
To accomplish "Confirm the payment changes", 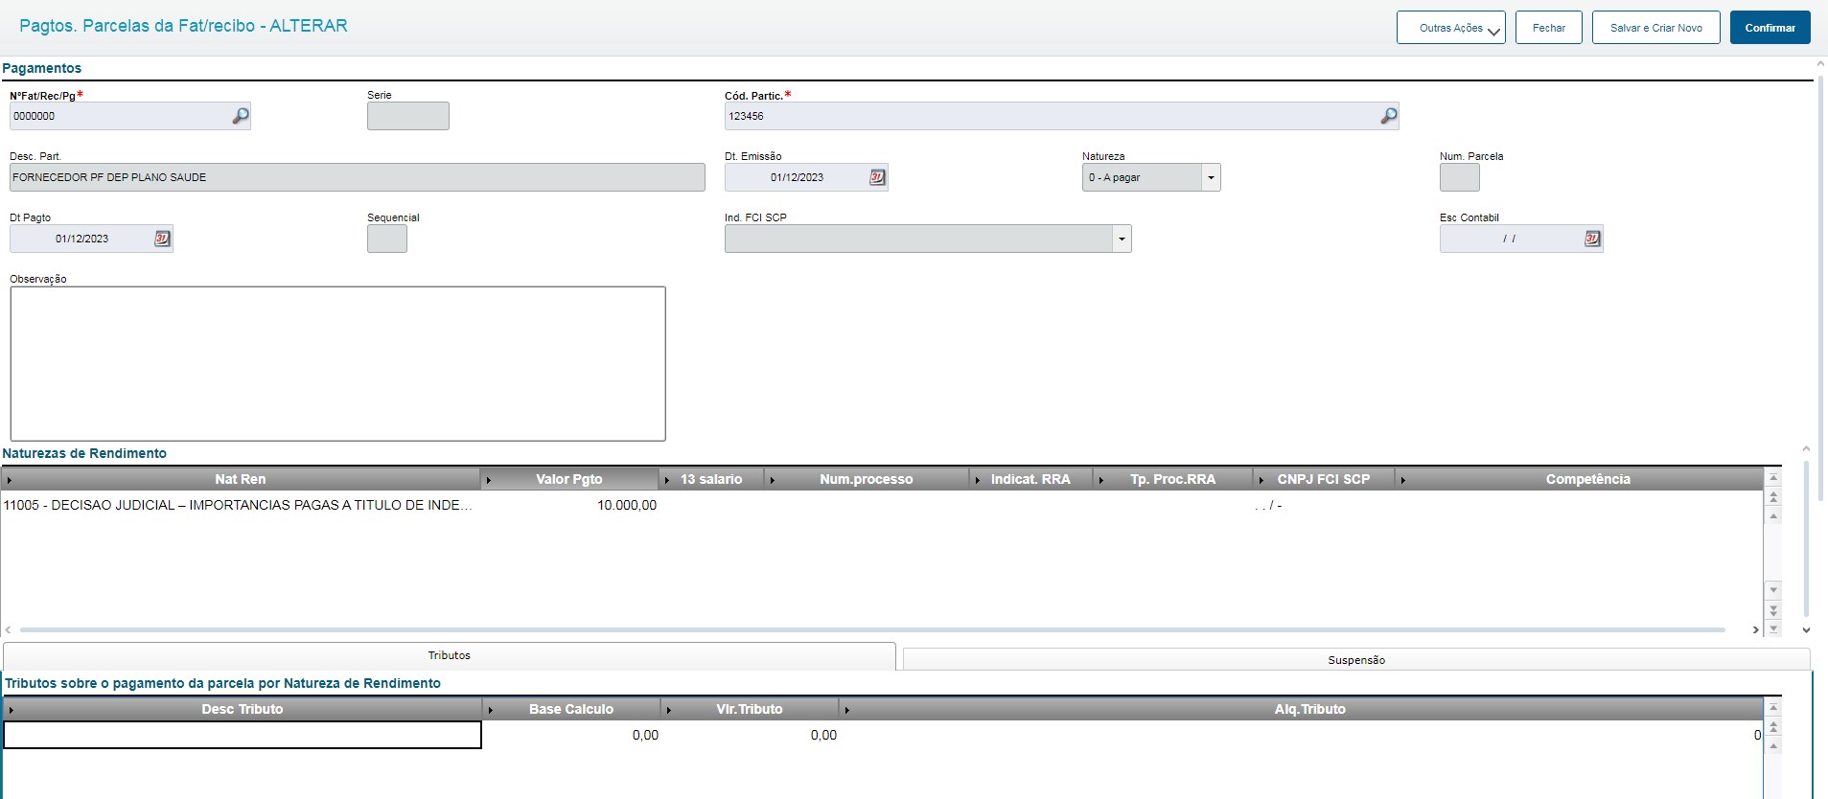I will pyautogui.click(x=1770, y=28).
